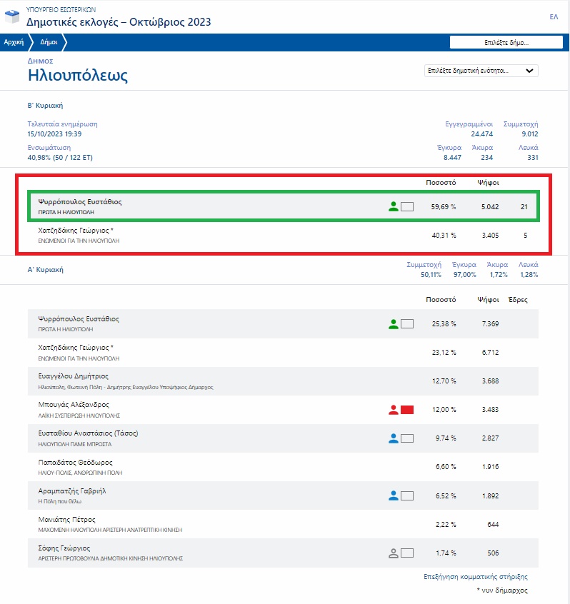Select candidate Ευσταθίου Αναστάσιος (Τάσος) name
Viewport: 570px width, 604px height.
[x=88, y=433]
